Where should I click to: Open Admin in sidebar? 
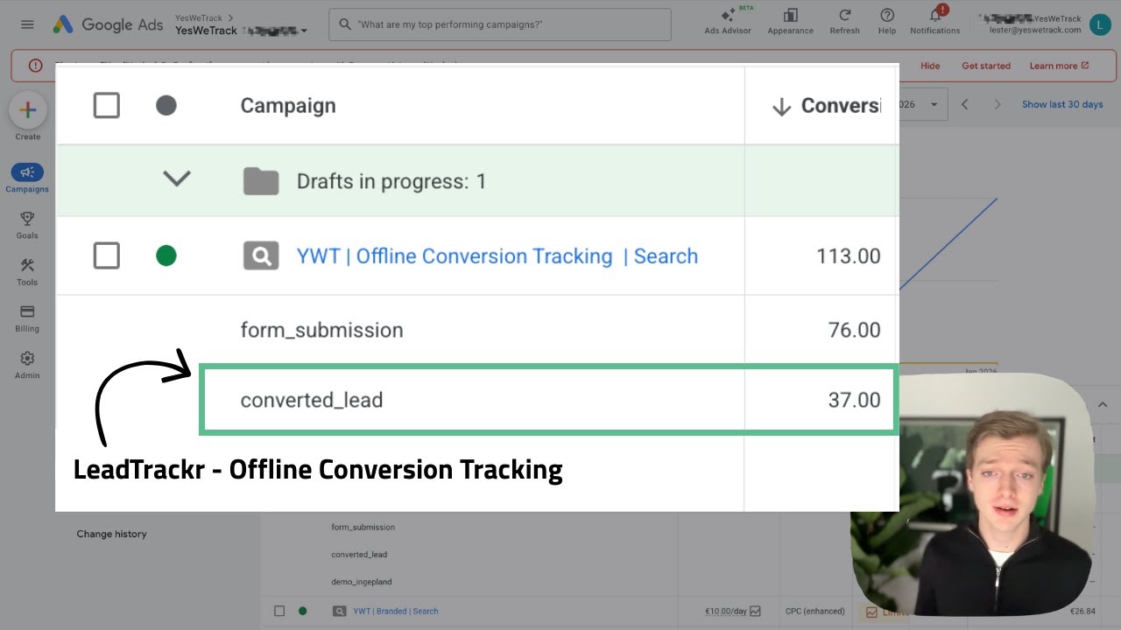pos(27,366)
